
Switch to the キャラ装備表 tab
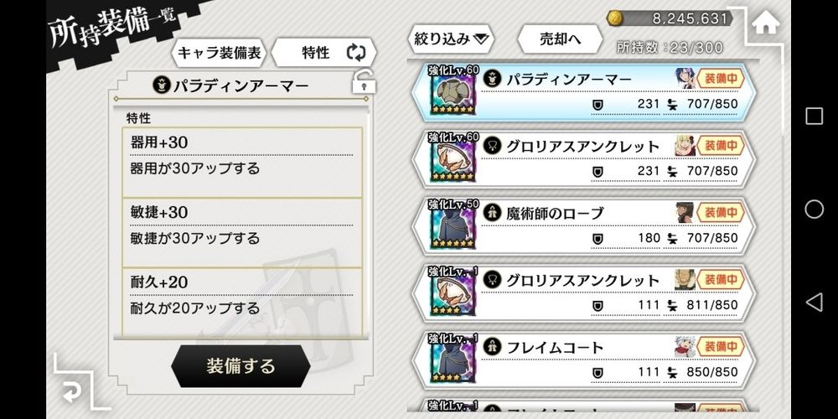click(x=220, y=53)
